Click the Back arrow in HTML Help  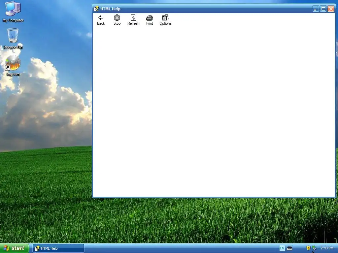pyautogui.click(x=101, y=20)
